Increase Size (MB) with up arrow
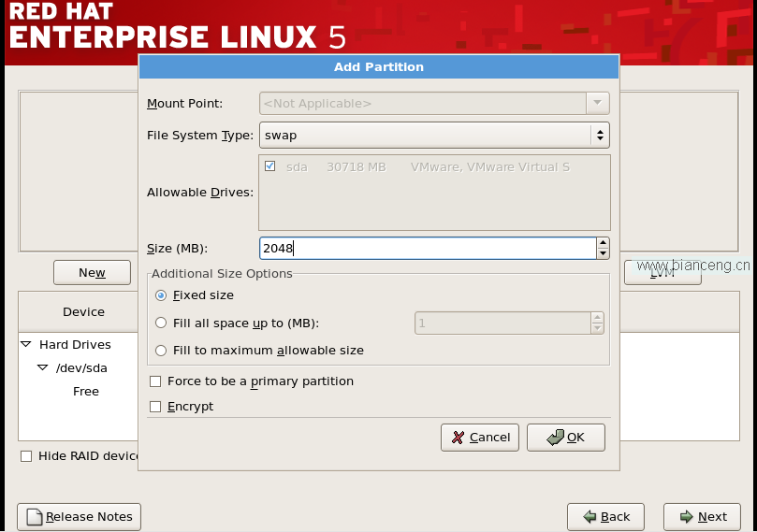The image size is (757, 532). (x=603, y=242)
